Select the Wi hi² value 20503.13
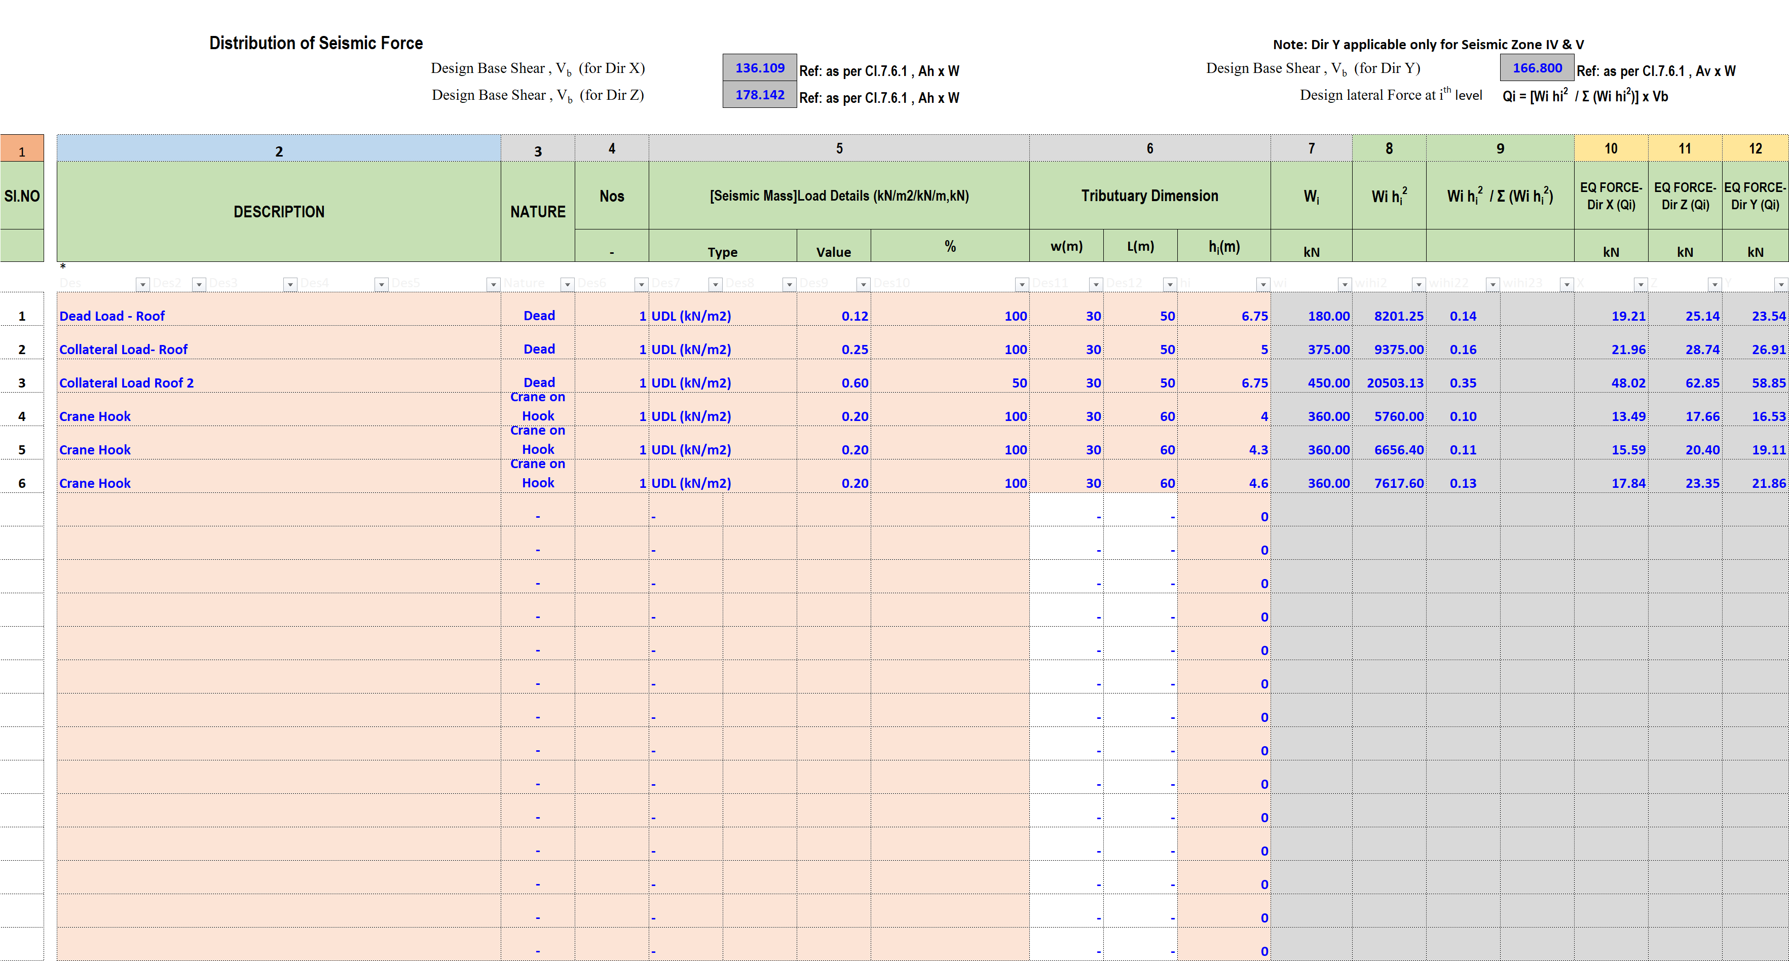Viewport: 1789px width, 961px height. [x=1389, y=376]
